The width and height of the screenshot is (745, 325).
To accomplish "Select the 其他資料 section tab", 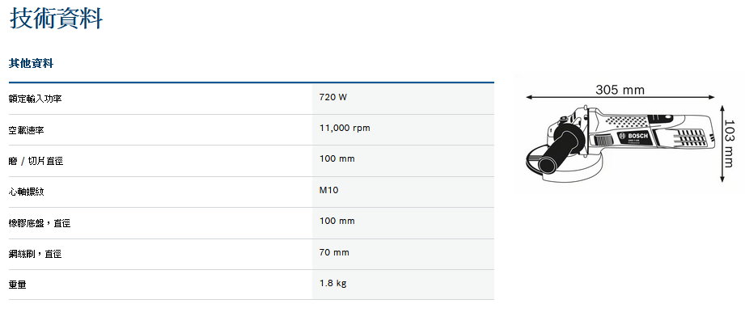I will pyautogui.click(x=31, y=63).
